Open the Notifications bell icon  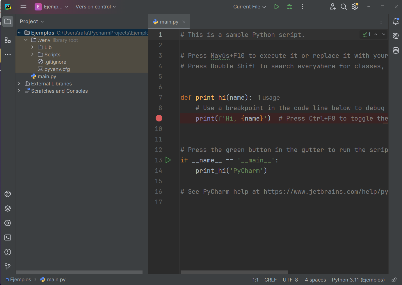coord(395,21)
